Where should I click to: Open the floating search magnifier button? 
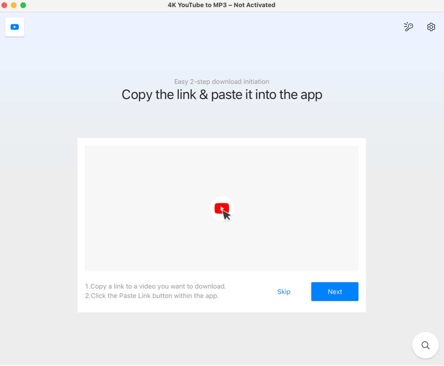425,345
